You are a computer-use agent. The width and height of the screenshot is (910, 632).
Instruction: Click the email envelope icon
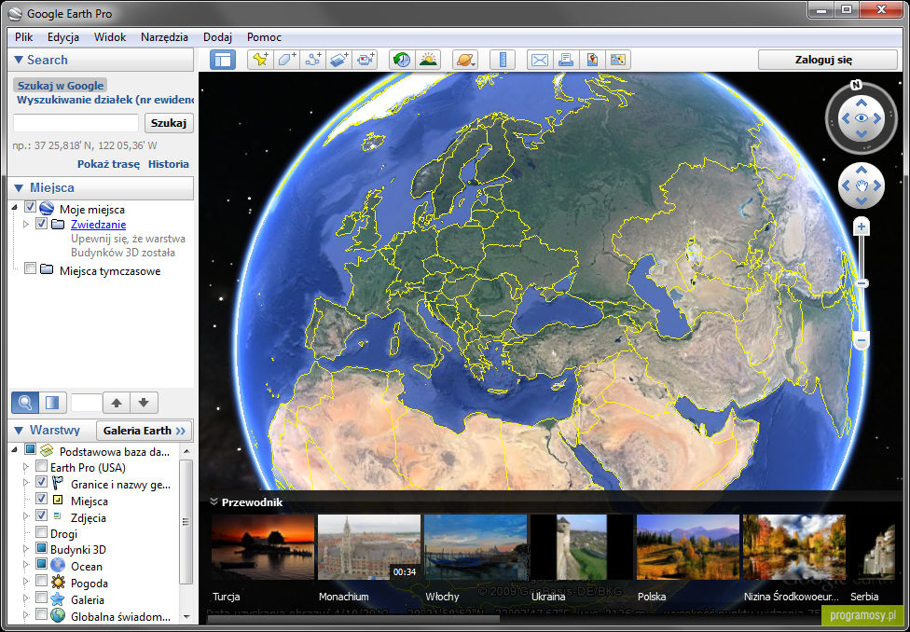(x=540, y=60)
